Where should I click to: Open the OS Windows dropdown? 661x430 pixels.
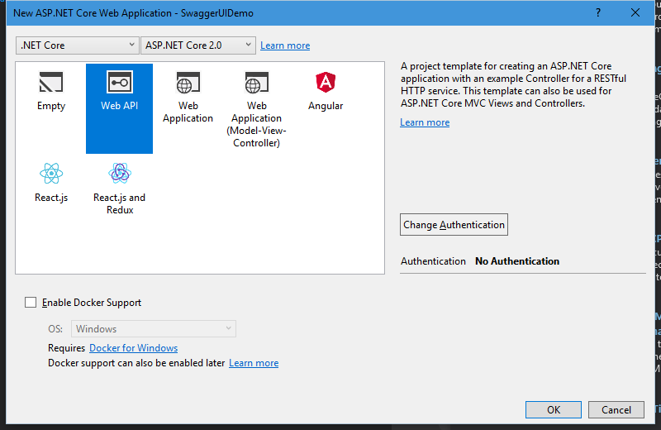[154, 329]
